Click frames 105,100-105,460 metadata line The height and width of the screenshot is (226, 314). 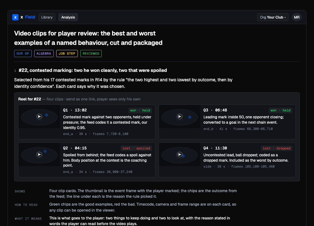coord(239,167)
